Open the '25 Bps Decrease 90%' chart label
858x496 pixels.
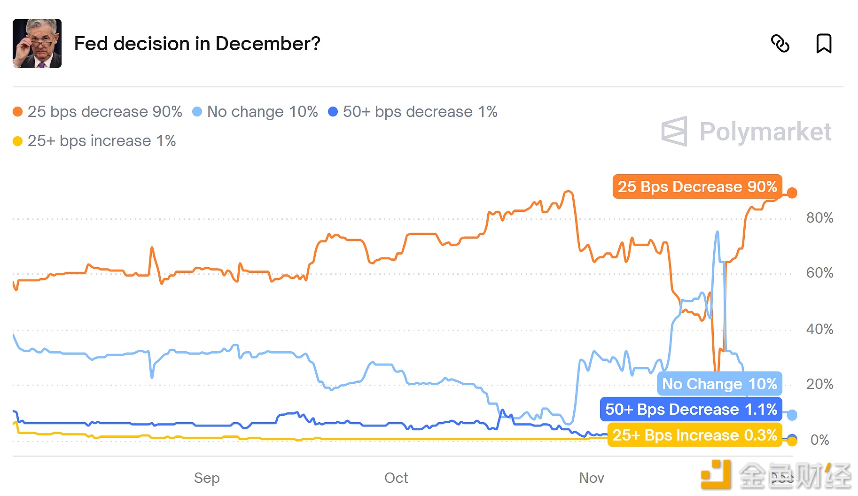pos(697,186)
